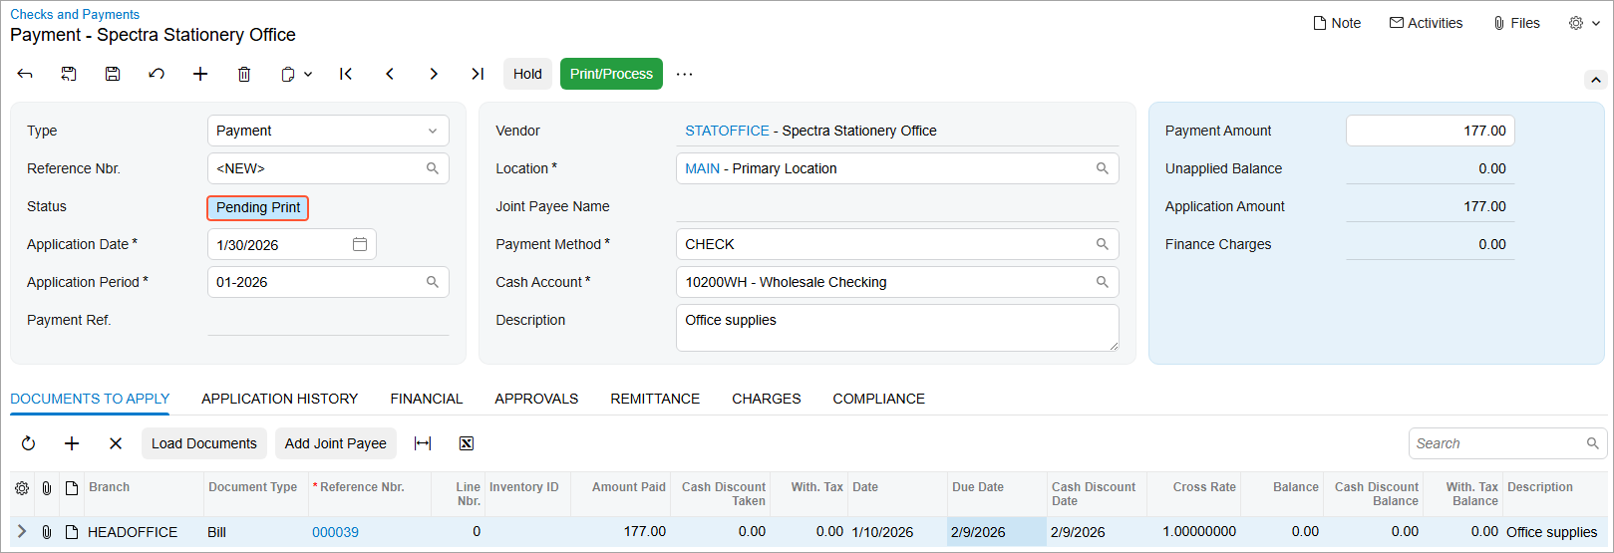1614x553 pixels.
Task: Open the Type dropdown showing Payment
Action: click(x=328, y=131)
